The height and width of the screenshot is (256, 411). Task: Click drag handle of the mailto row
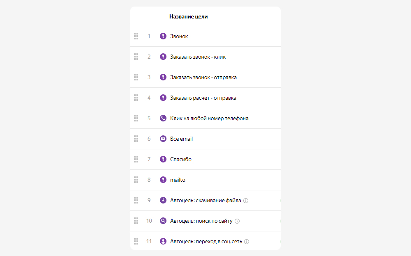(x=136, y=180)
